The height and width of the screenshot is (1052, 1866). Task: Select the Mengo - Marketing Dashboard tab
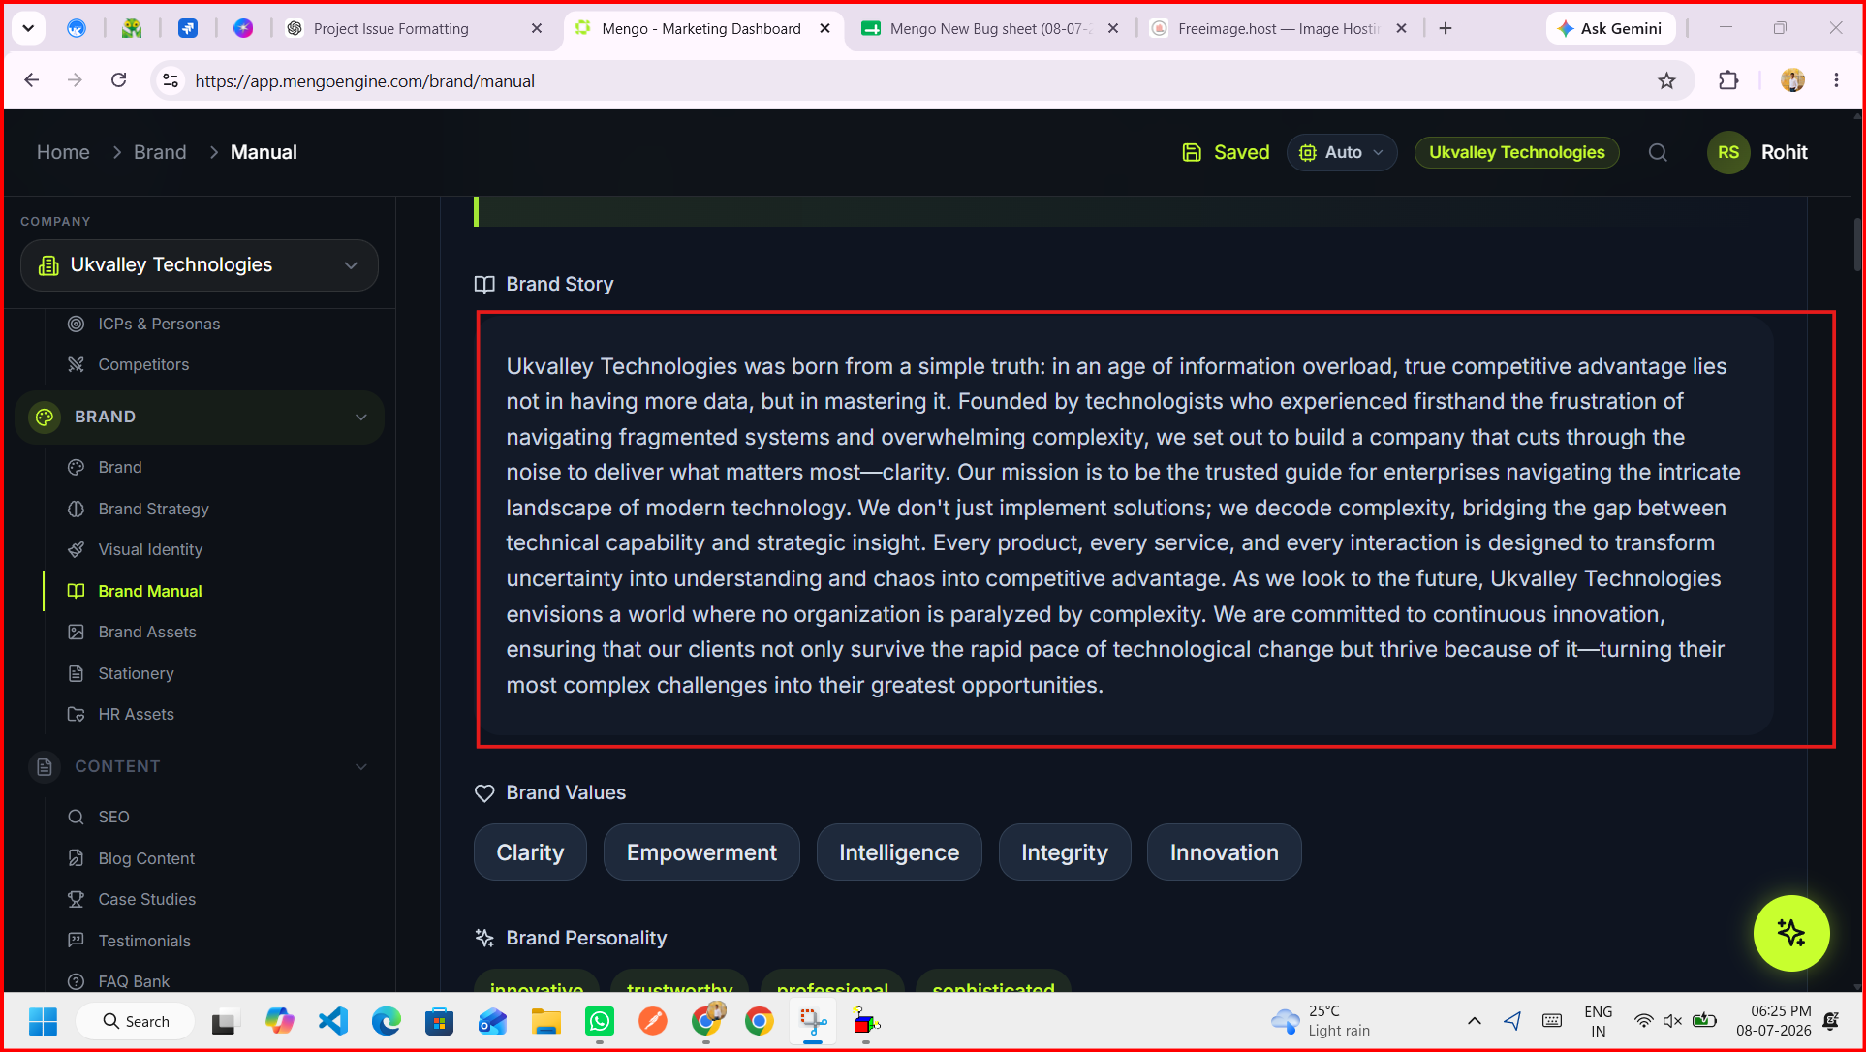(x=701, y=29)
